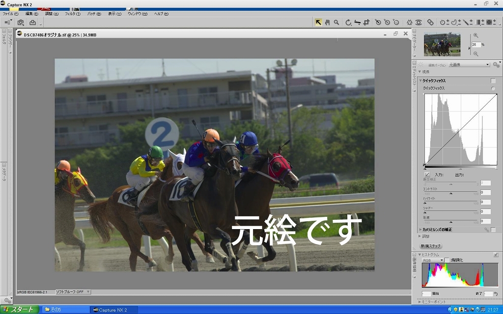
Task: Toggle the ナビゲーター panel collapse box
Action: [414, 31]
